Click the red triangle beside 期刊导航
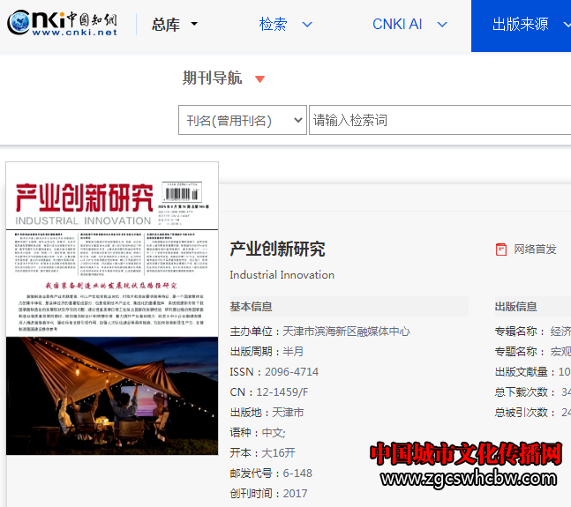This screenshot has height=507, width=571. [x=259, y=79]
